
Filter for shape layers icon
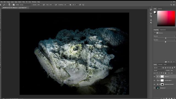click(170, 68)
